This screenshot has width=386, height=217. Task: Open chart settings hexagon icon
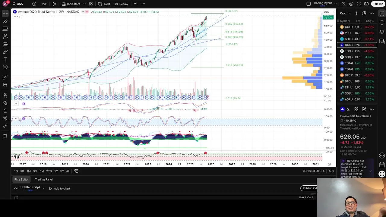click(x=351, y=4)
